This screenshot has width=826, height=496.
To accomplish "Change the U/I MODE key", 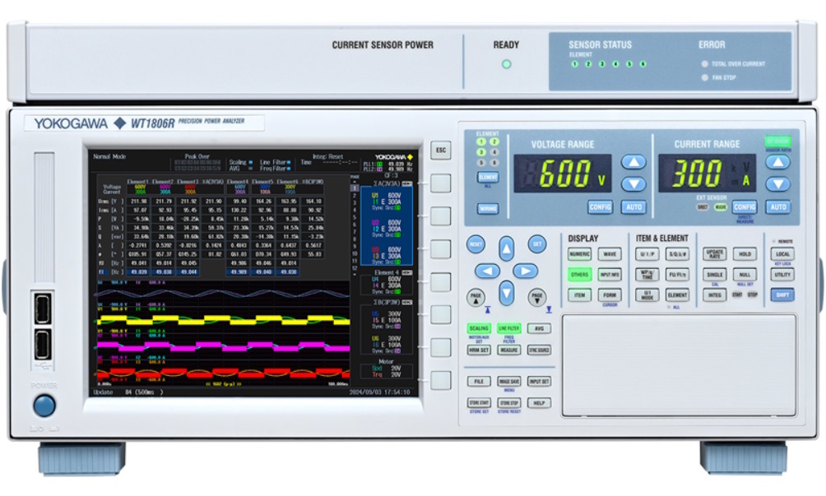I will click(647, 294).
